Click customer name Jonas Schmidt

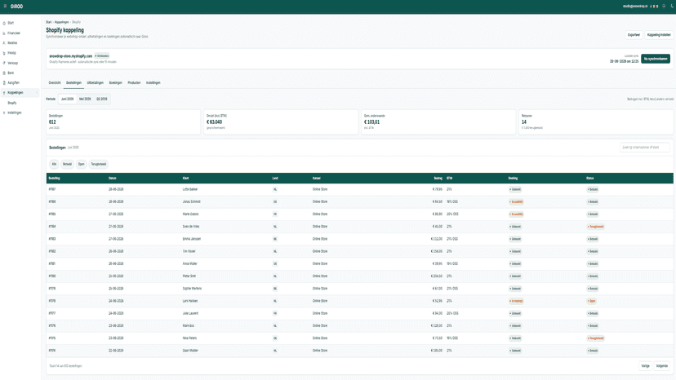point(191,202)
